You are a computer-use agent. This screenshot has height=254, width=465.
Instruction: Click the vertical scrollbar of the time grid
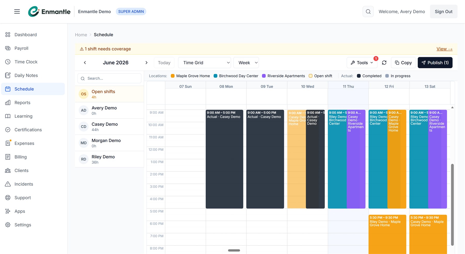[x=452, y=204]
